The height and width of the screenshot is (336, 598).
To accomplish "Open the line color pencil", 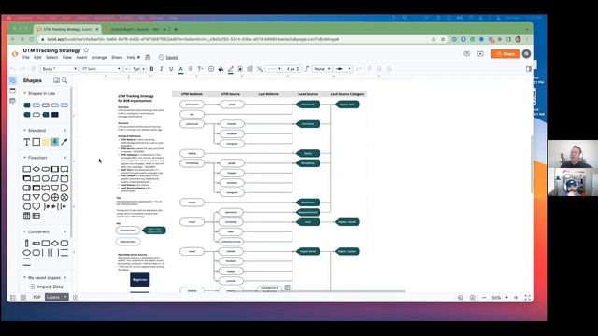I will click(x=231, y=69).
